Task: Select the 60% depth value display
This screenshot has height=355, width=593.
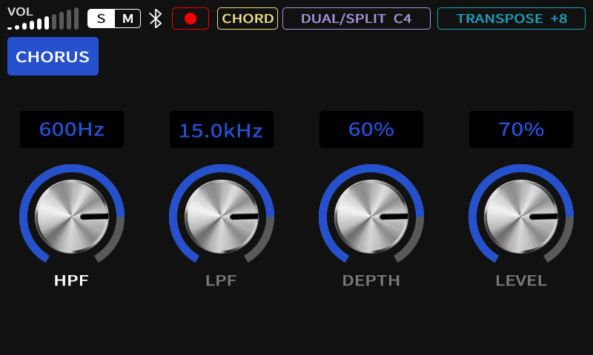Action: point(371,129)
